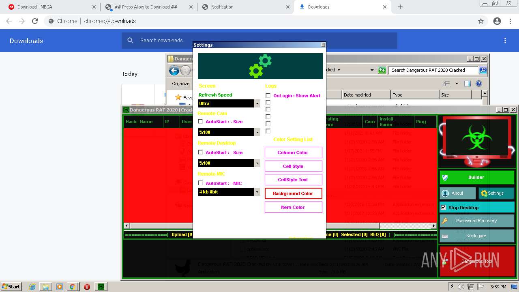The width and height of the screenshot is (519, 292).
Task: Toggle Explorer preview pane icon
Action: (x=468, y=84)
